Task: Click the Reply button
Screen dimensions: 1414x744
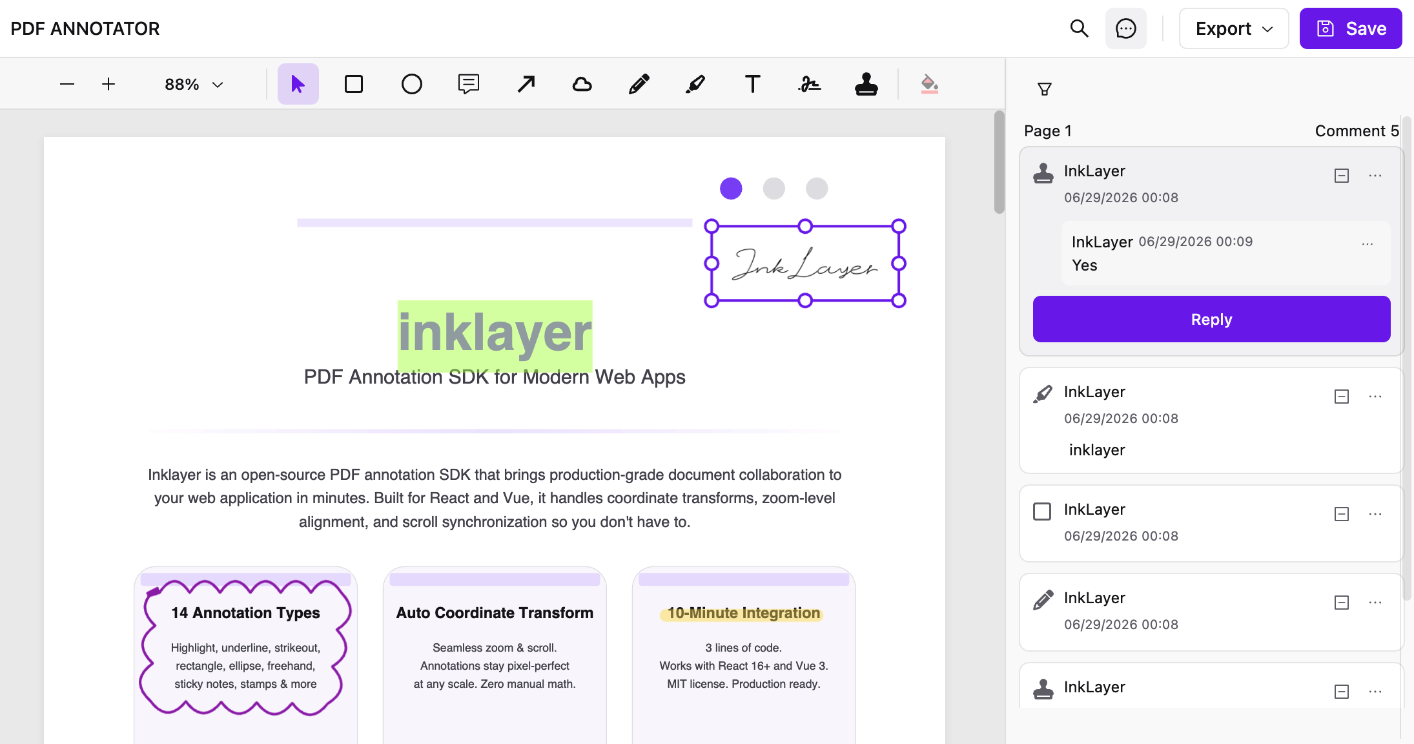Action: tap(1211, 319)
